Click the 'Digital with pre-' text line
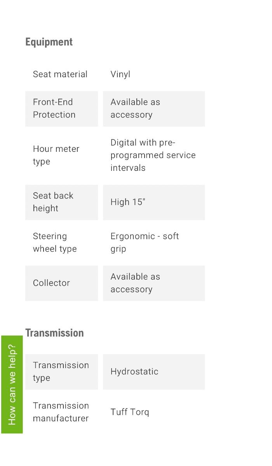This screenshot has height=466, width=272. (x=143, y=143)
